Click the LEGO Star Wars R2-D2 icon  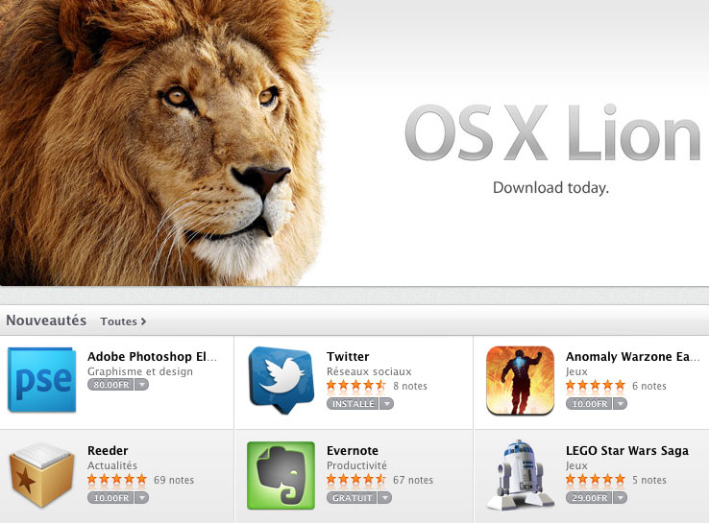(520, 475)
